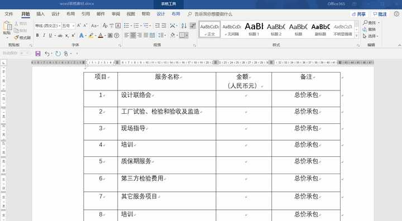Click the Decrease Font Size icon
Viewport: 402px width, 221px height.
click(x=85, y=26)
